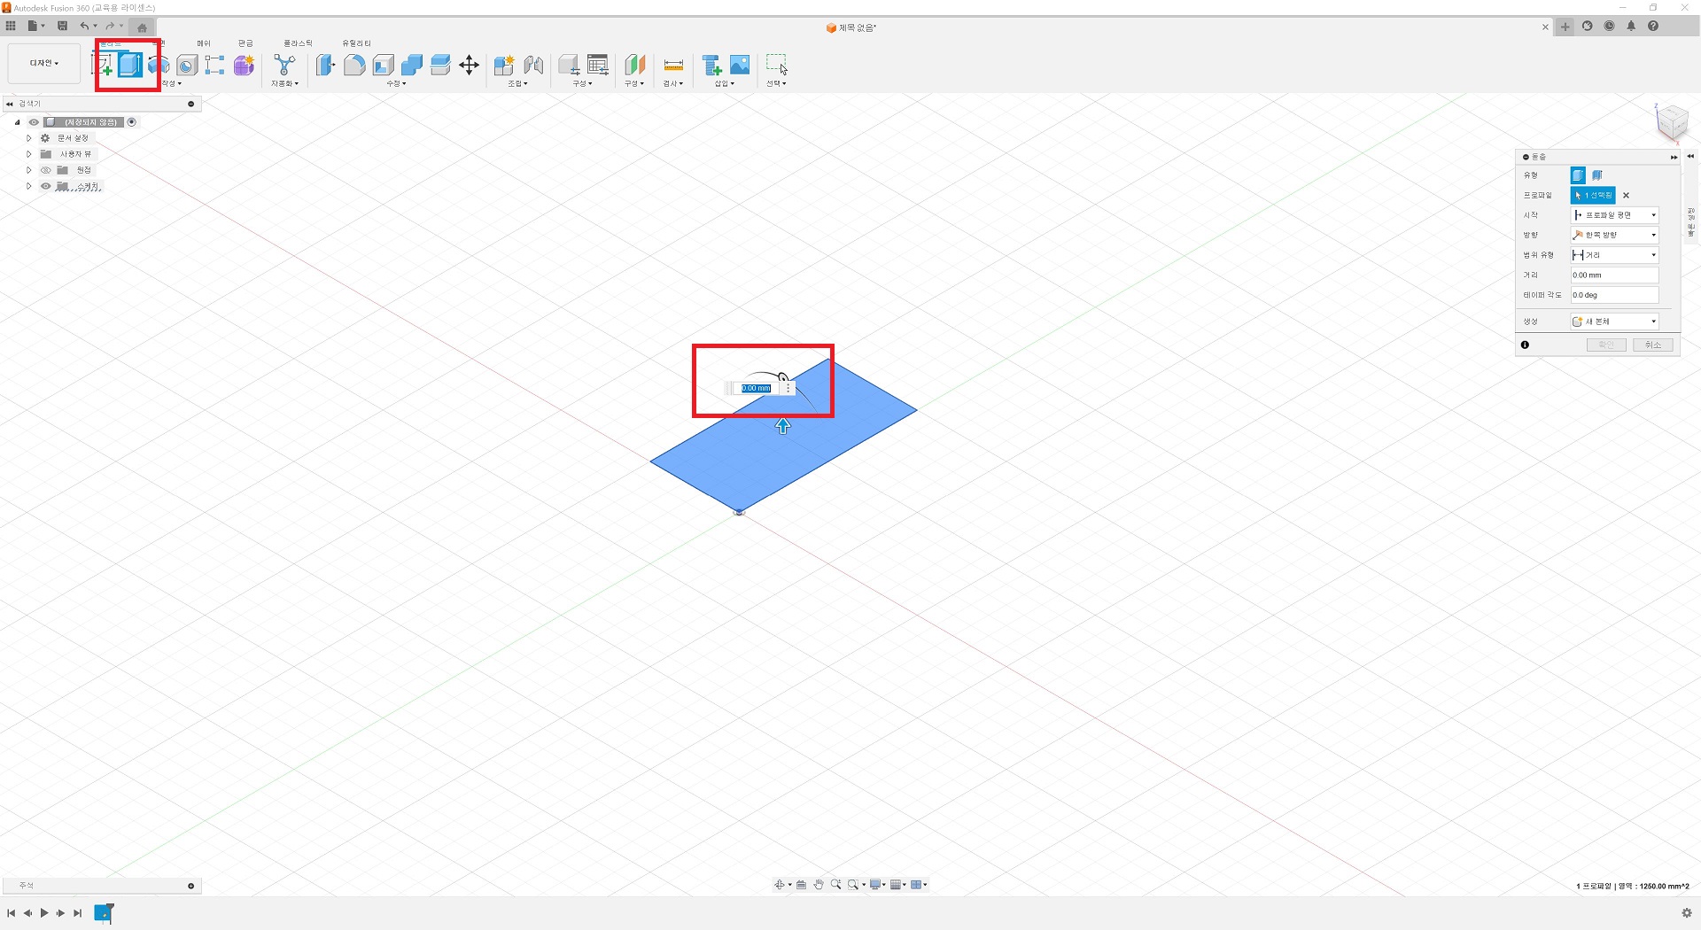This screenshot has width=1701, height=930.
Task: Open the Data Panel grid icon
Action: (11, 26)
